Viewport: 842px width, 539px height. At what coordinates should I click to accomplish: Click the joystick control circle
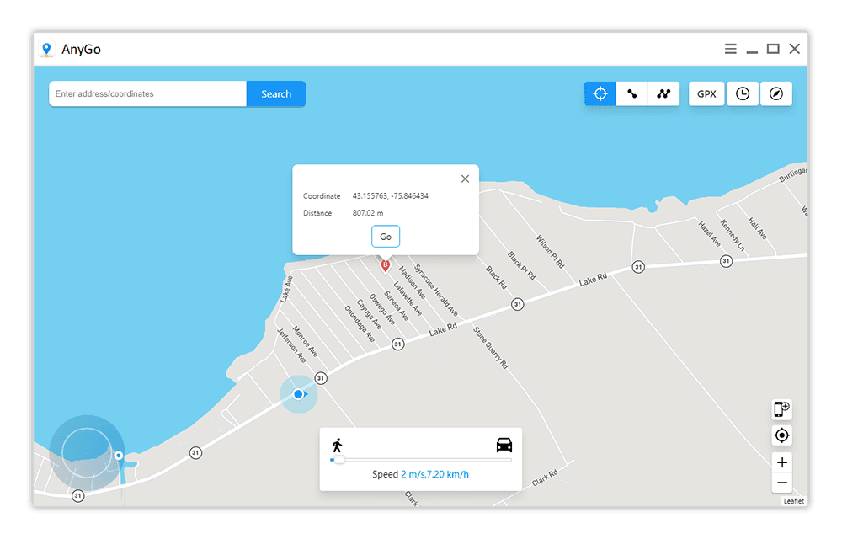point(87,452)
